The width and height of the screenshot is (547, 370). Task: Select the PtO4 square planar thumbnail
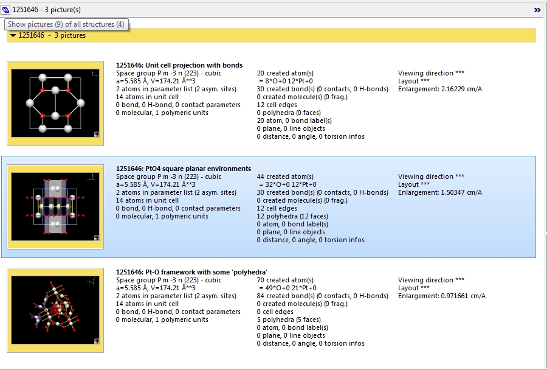click(55, 207)
